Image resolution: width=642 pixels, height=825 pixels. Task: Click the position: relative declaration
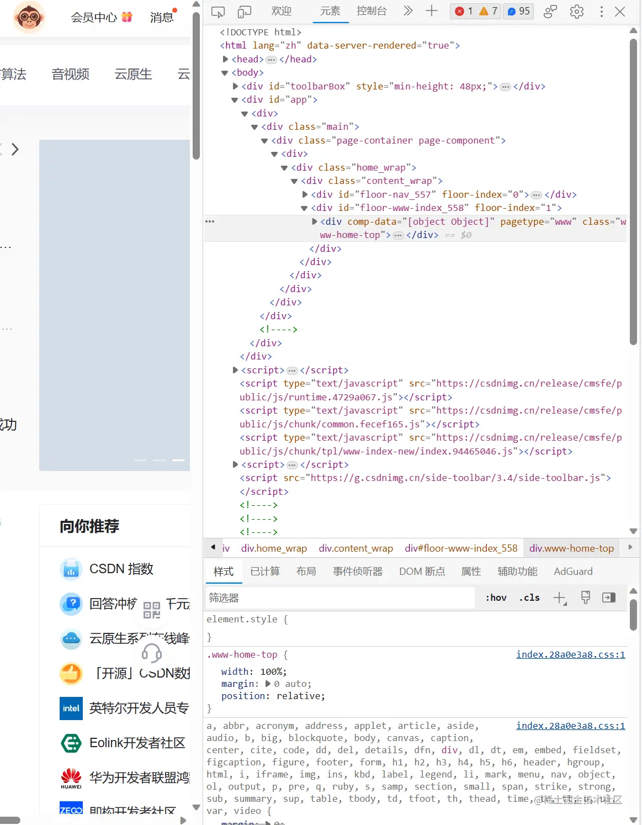(273, 696)
